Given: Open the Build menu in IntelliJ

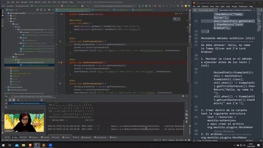Looking at the screenshot, I should [44, 2].
